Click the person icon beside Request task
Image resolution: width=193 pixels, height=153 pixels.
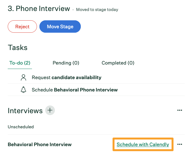[x=23, y=77]
